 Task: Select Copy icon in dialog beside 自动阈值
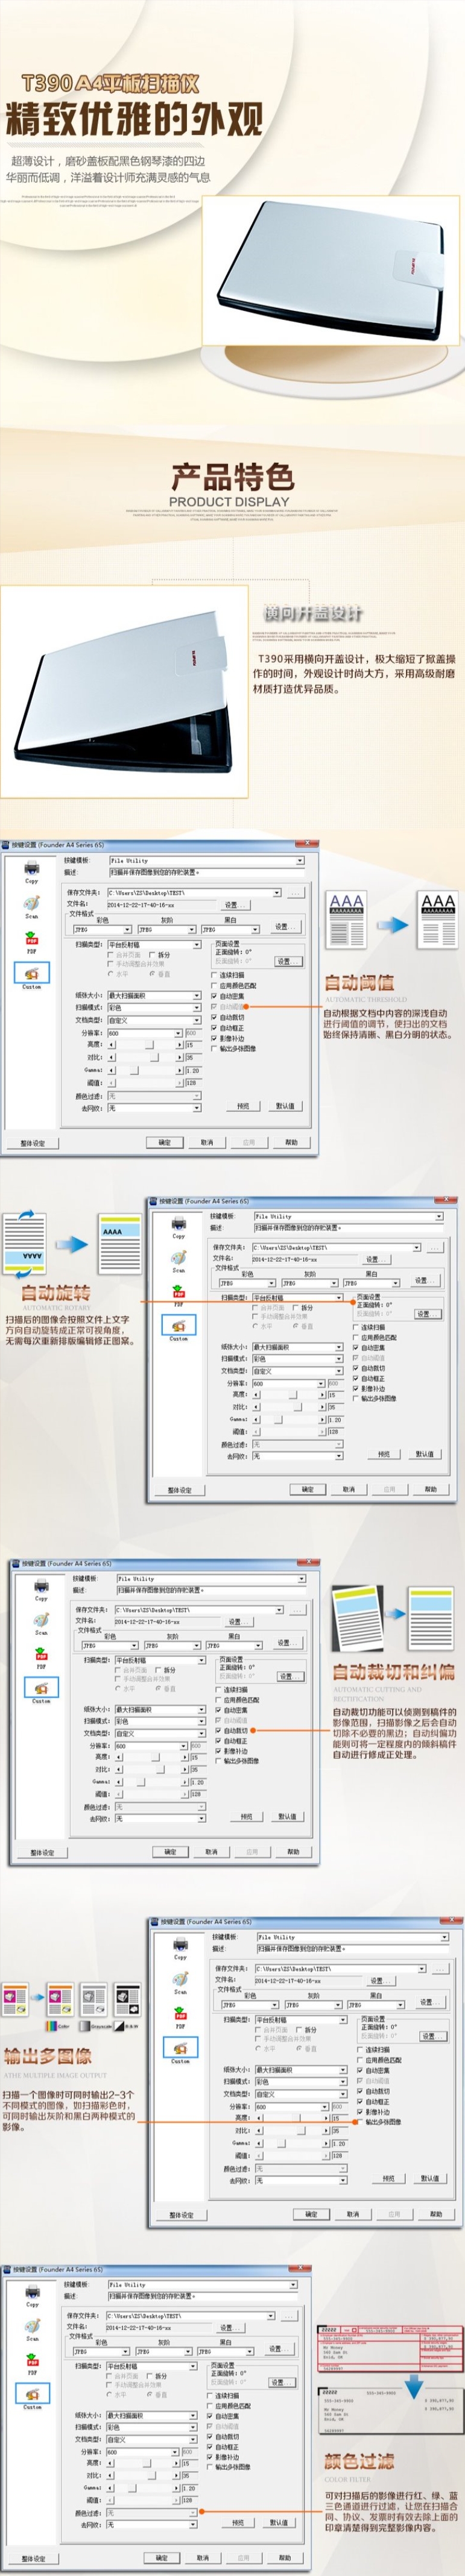pyautogui.click(x=31, y=868)
